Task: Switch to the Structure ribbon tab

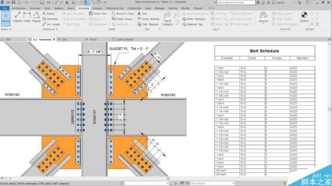Action: coord(35,8)
